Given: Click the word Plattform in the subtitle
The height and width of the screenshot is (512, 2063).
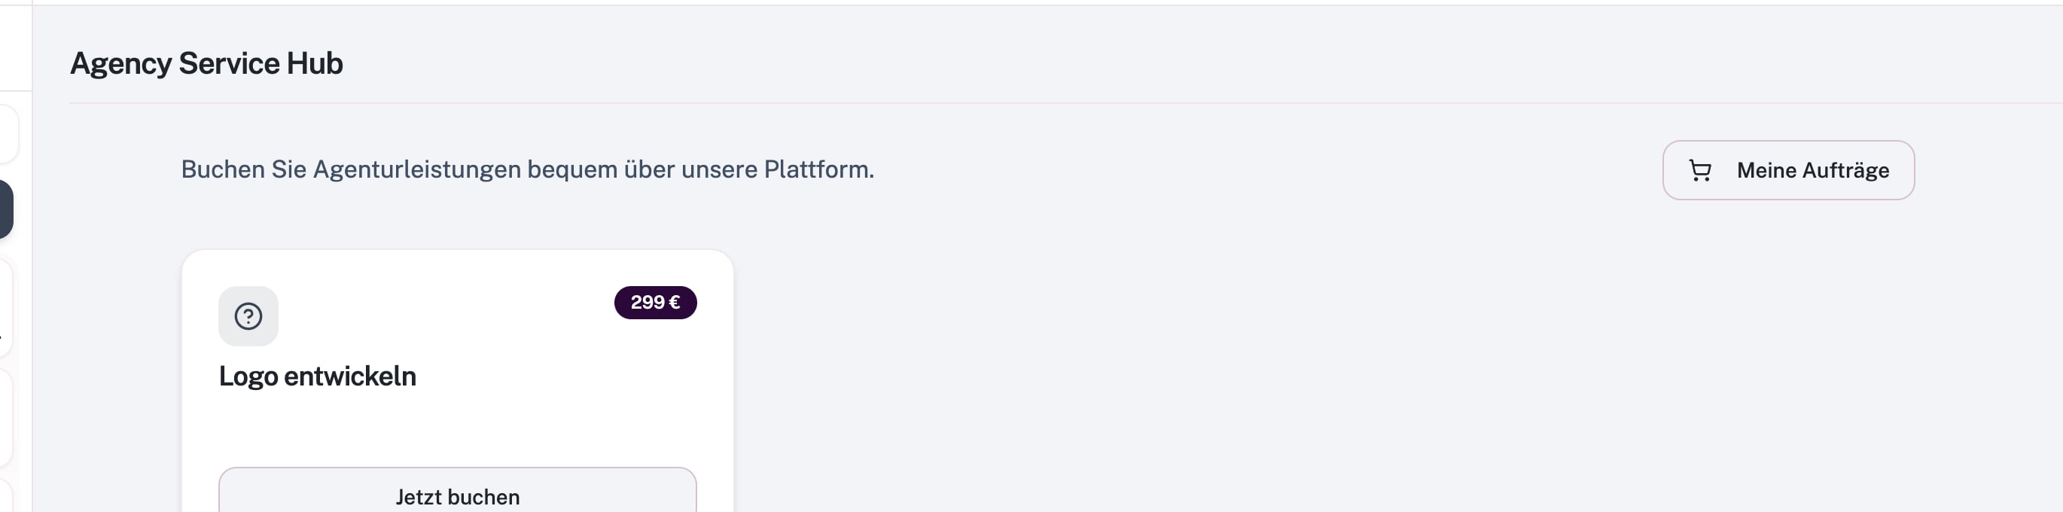Looking at the screenshot, I should pyautogui.click(x=818, y=169).
